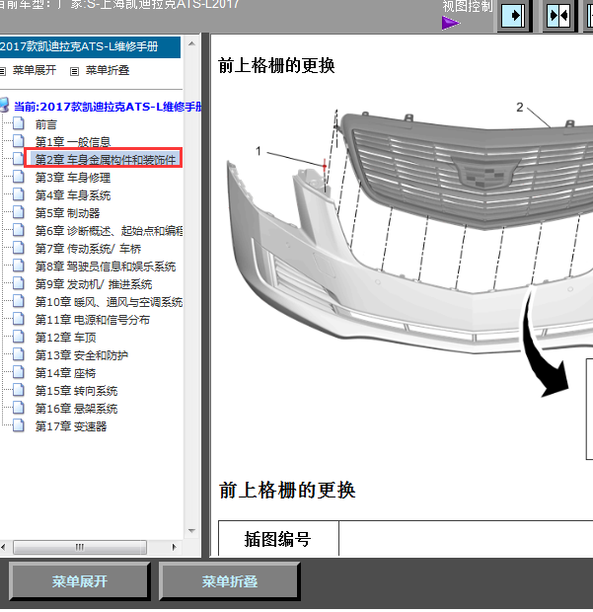Click the page icon beside 第17章 变速器
The height and width of the screenshot is (612, 593).
tap(19, 425)
